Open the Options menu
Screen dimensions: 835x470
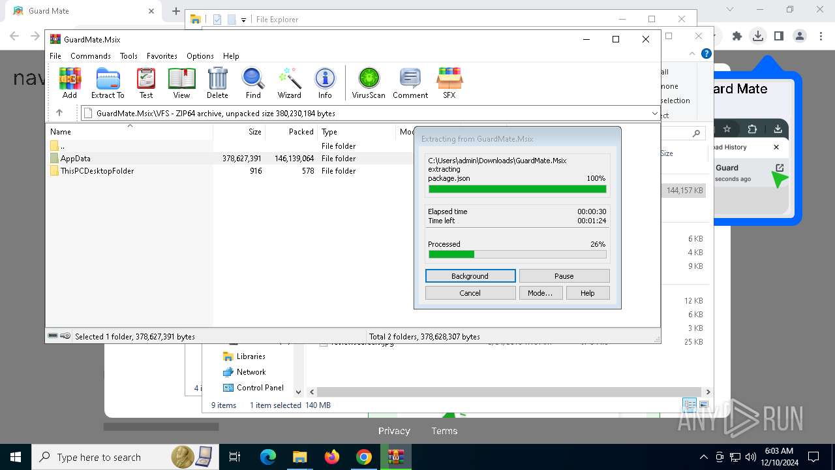coord(200,56)
